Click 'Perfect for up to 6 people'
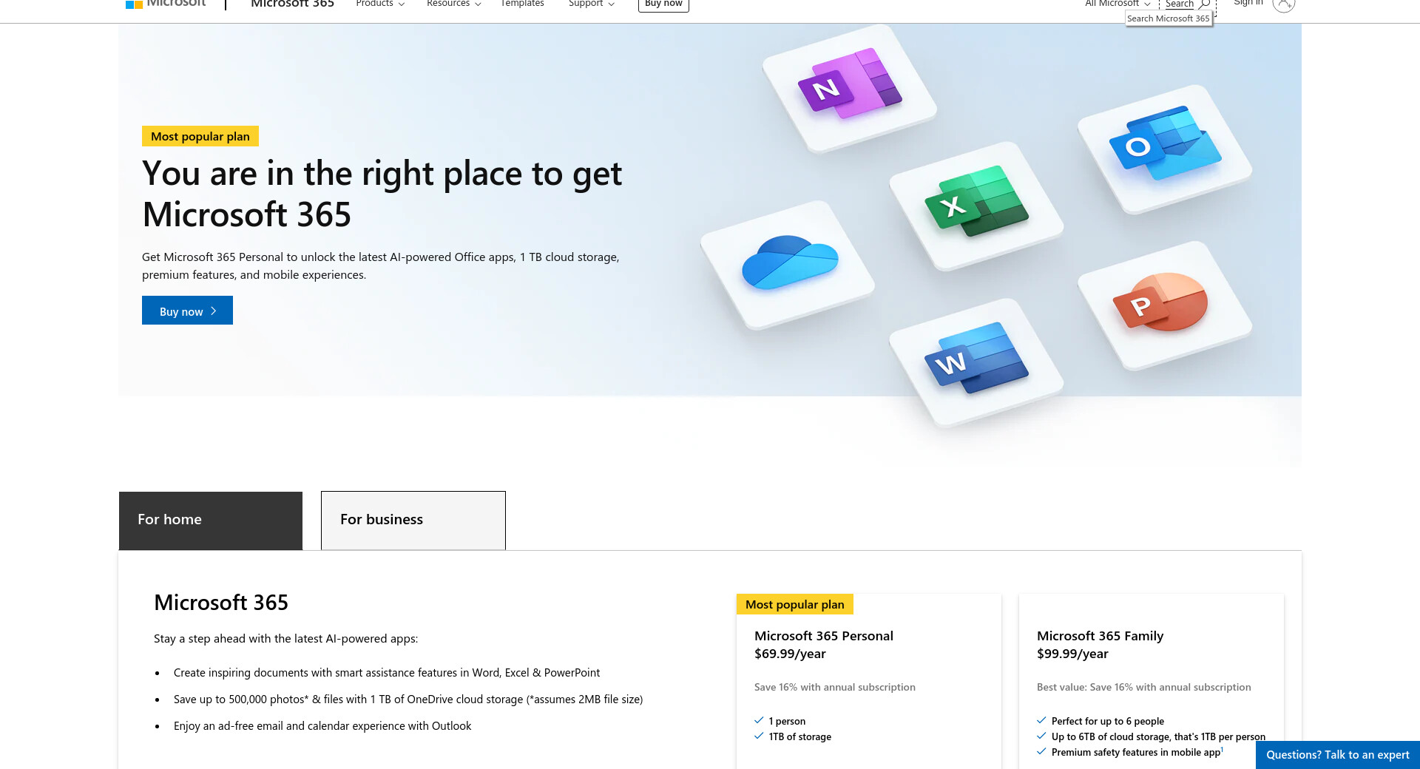The height and width of the screenshot is (769, 1420). click(1108, 721)
